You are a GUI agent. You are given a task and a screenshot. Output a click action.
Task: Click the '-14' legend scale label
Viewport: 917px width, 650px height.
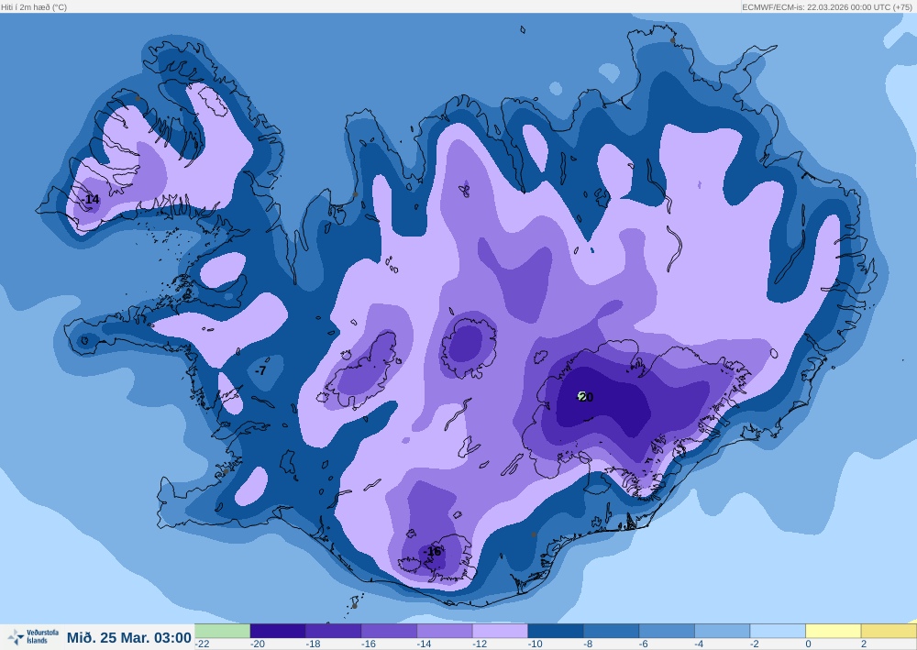click(424, 644)
